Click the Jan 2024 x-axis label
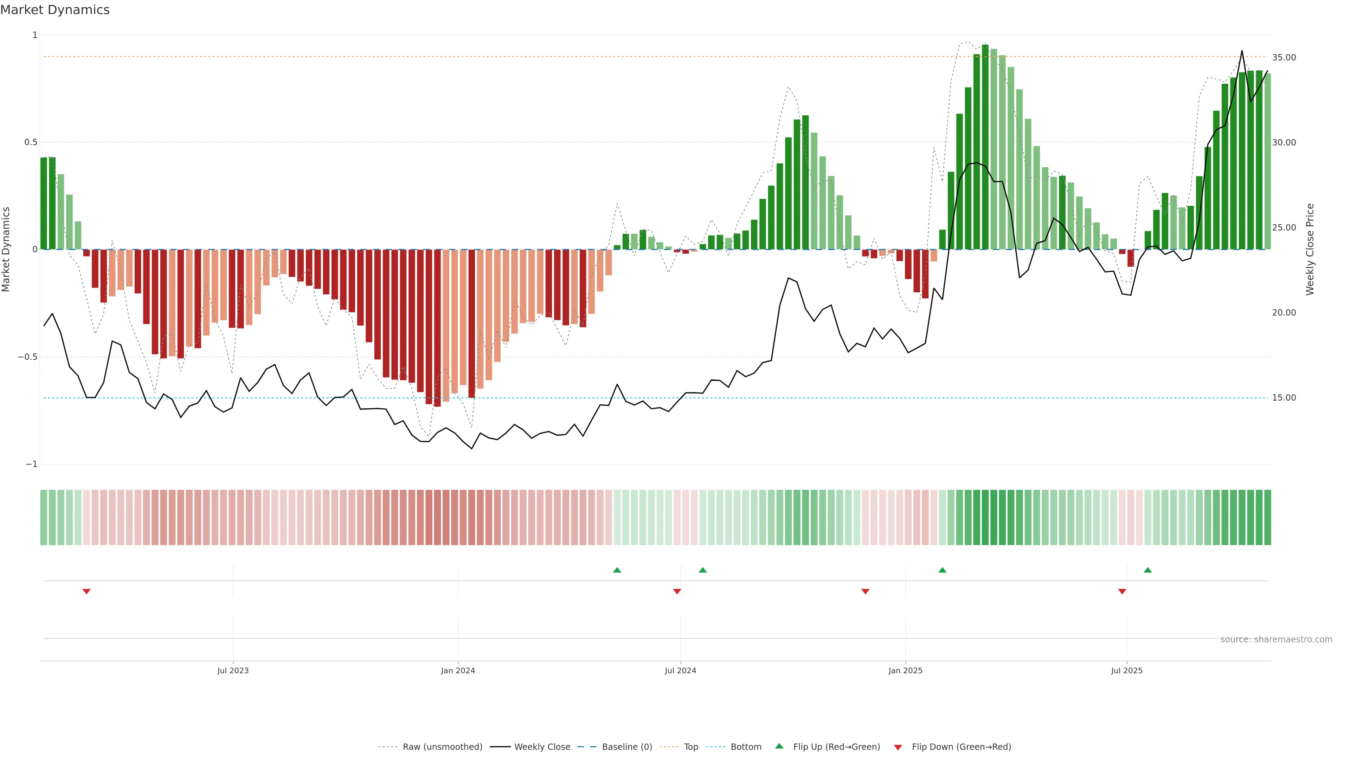 (457, 670)
